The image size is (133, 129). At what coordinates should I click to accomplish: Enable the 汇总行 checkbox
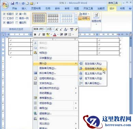pos(4,18)
